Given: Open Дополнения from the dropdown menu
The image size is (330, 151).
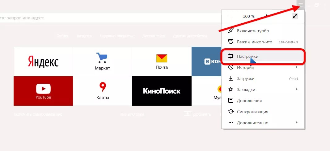Looking at the screenshot, I should [263, 101].
